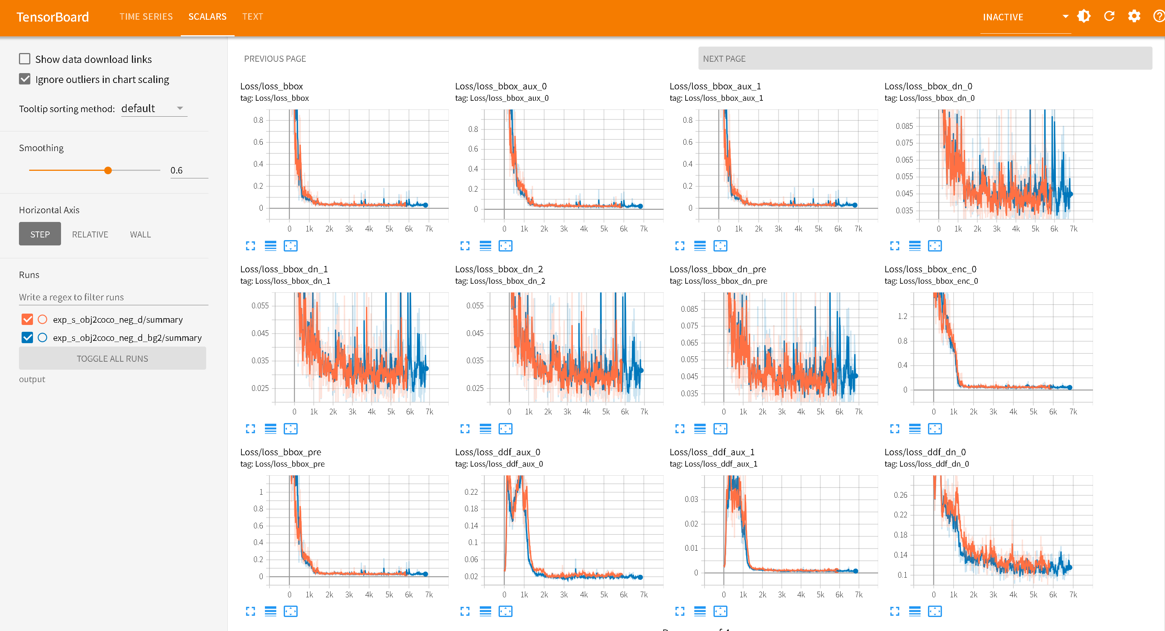Uncheck Ignore outliers in chart scaling
Viewport: 1165px width, 631px height.
(25, 79)
